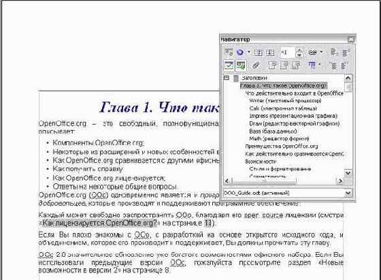Screen dimensions: 381x280
Task: Click the Heading Levels Shown icon
Action: click(312, 65)
